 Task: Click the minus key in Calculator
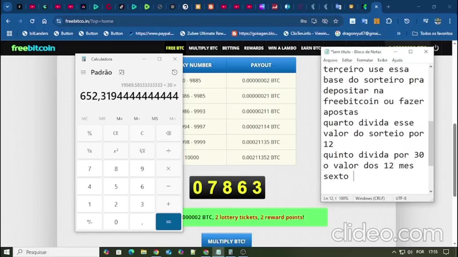pyautogui.click(x=169, y=186)
